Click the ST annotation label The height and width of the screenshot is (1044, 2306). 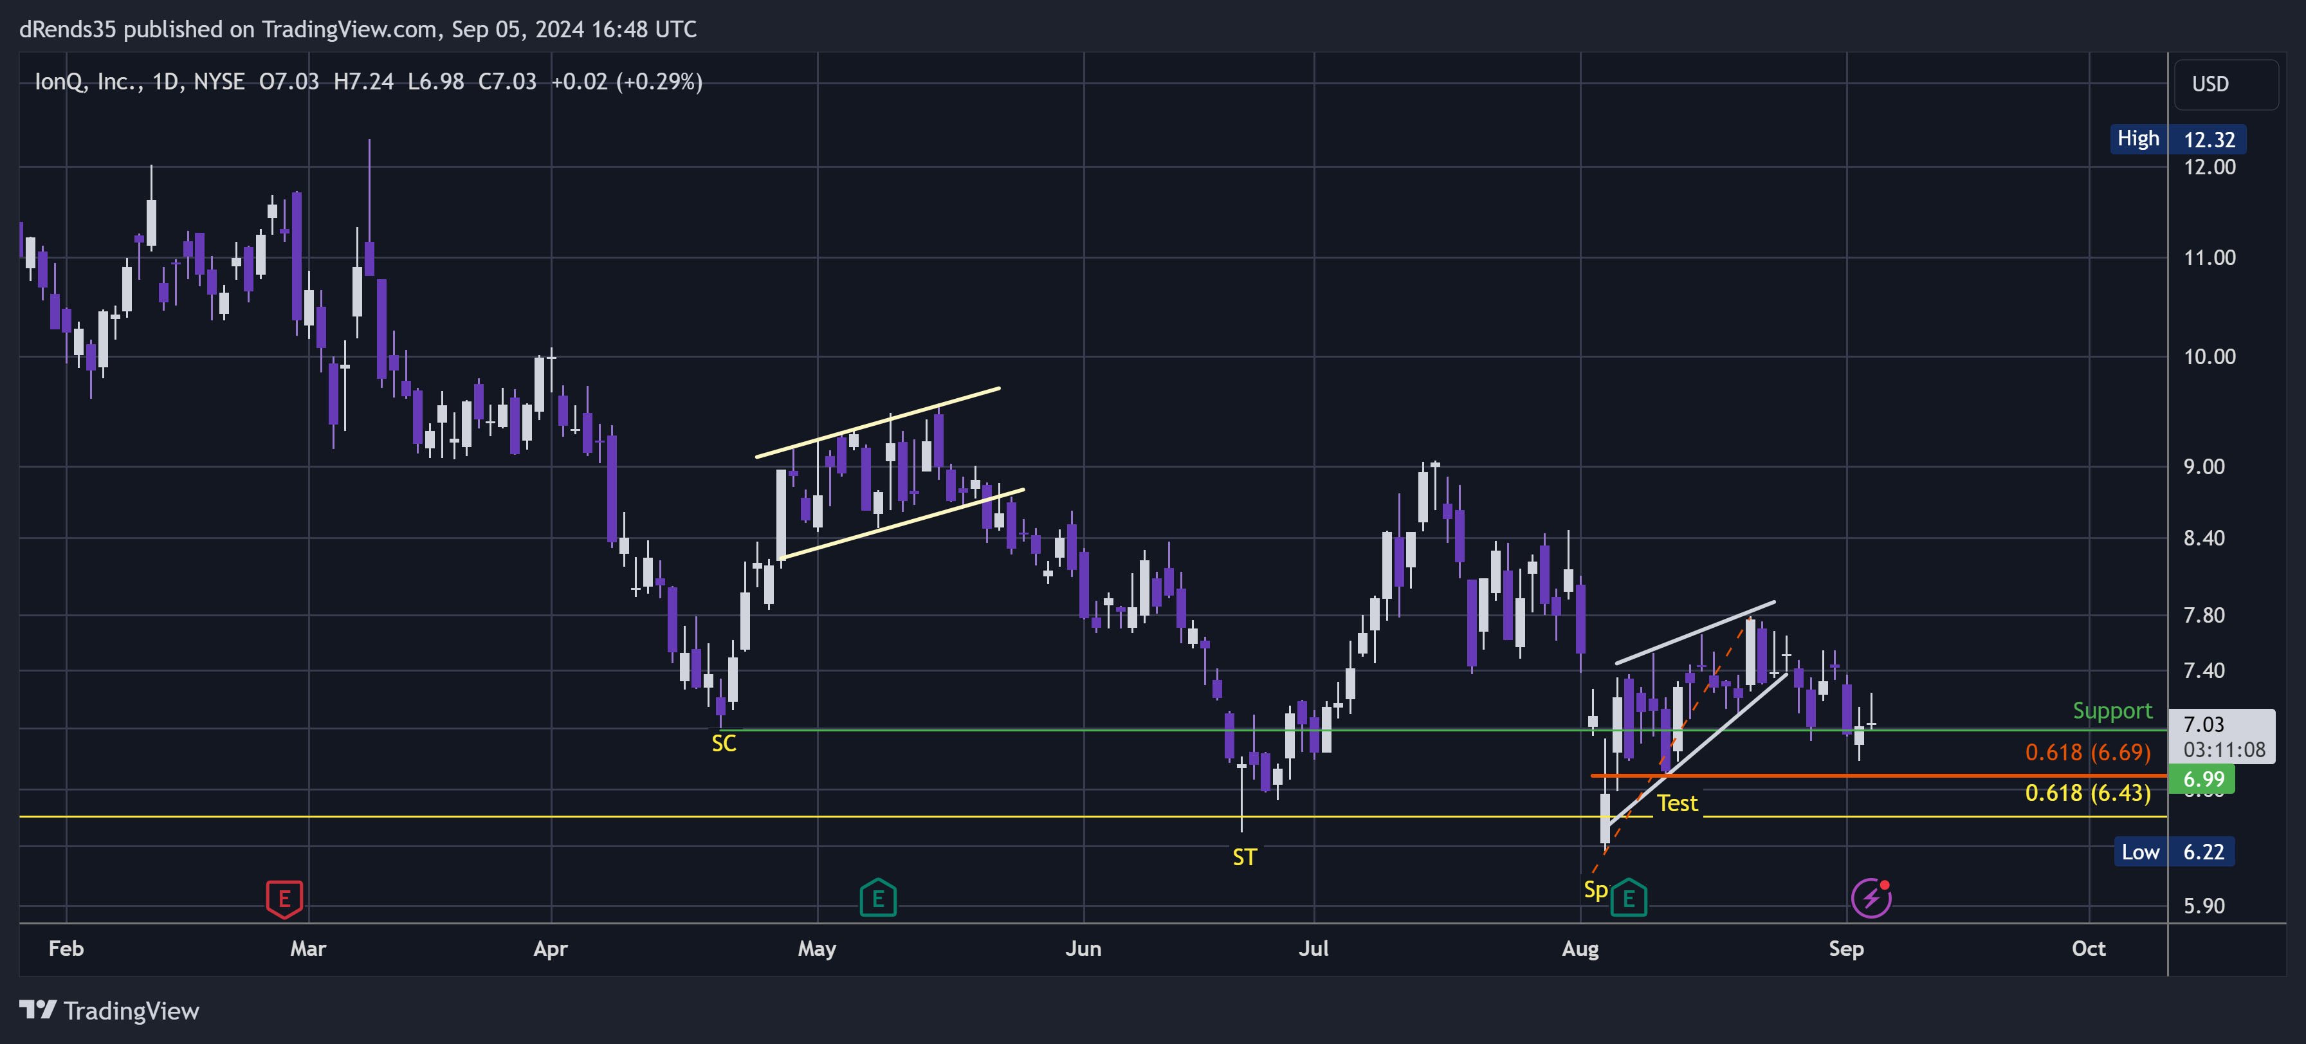(x=1244, y=857)
